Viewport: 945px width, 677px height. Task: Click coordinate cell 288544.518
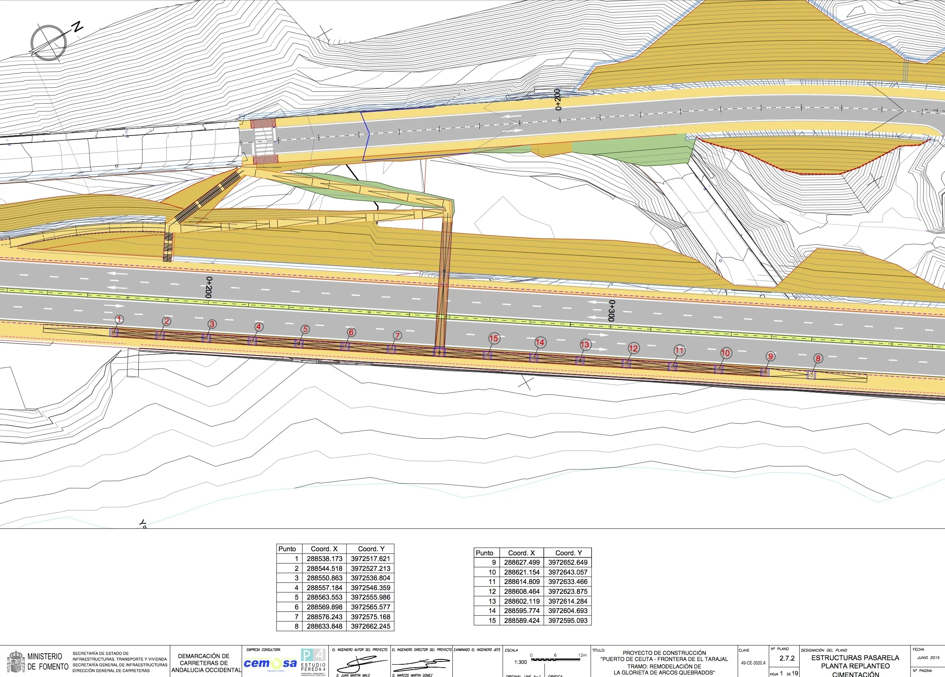point(324,568)
